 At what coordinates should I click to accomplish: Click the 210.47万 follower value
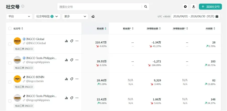101,42
